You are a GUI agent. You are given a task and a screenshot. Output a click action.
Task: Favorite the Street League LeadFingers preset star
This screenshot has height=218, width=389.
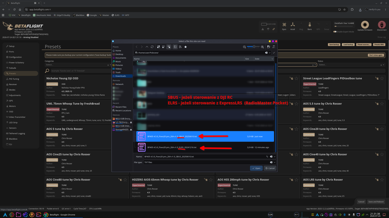(382, 78)
